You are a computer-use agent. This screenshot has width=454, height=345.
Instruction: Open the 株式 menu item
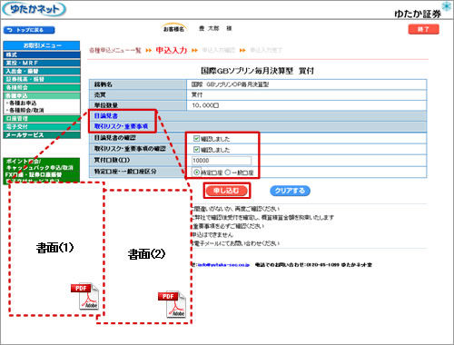click(42, 54)
